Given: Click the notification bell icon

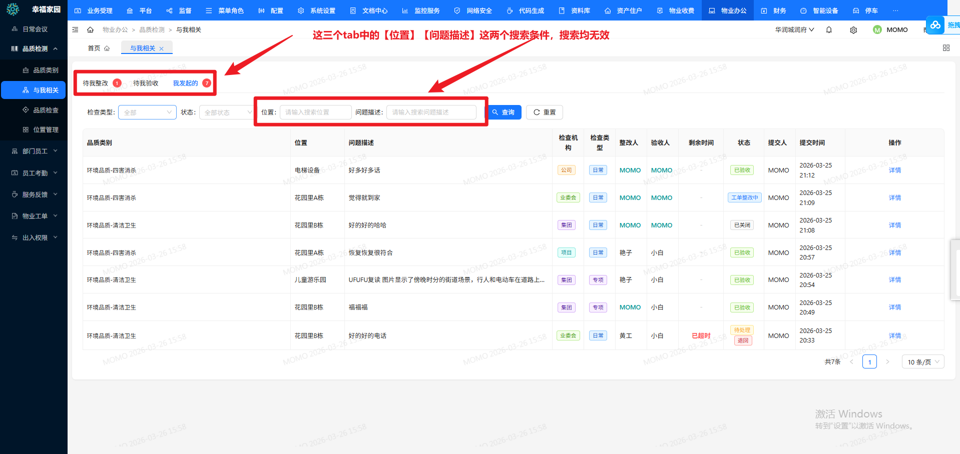Looking at the screenshot, I should [x=829, y=30].
